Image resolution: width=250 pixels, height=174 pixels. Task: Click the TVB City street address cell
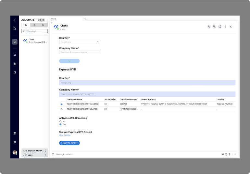[x=174, y=104]
